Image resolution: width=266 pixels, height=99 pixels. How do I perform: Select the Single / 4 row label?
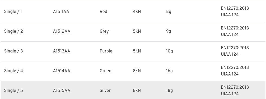tap(13, 71)
